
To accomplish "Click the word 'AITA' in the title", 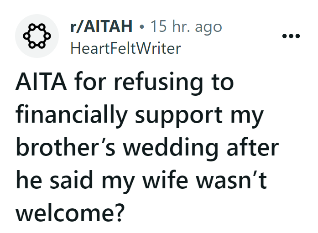I will pyautogui.click(x=41, y=84).
